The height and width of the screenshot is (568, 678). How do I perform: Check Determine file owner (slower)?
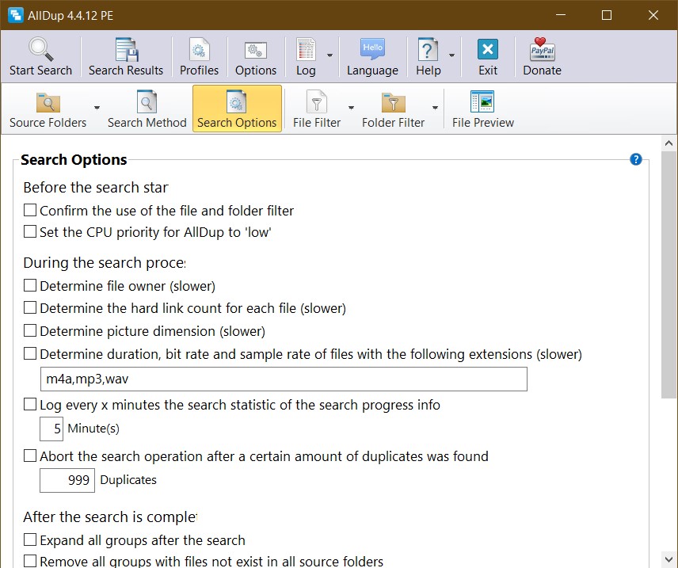coord(30,285)
